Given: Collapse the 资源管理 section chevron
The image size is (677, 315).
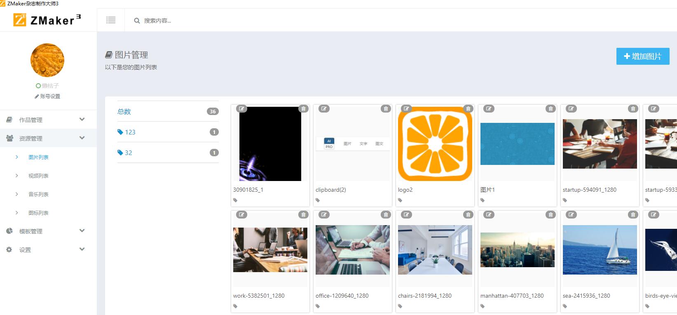Looking at the screenshot, I should click(82, 138).
